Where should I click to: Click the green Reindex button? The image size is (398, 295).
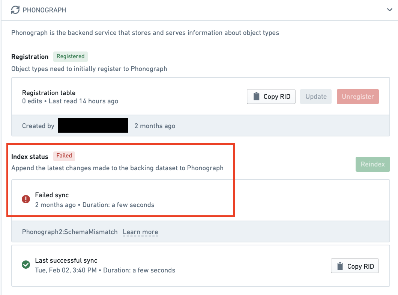372,164
